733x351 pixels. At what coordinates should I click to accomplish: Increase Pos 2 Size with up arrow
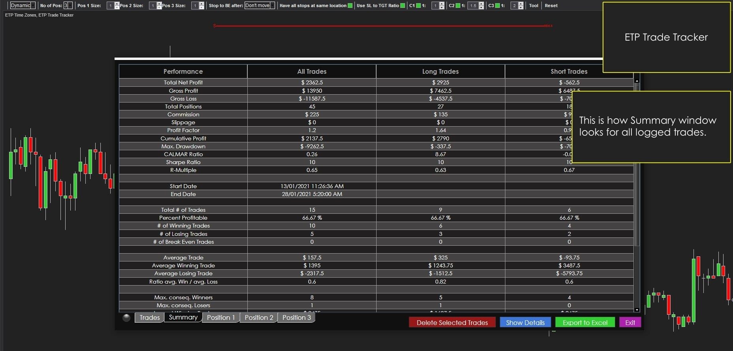pos(159,4)
